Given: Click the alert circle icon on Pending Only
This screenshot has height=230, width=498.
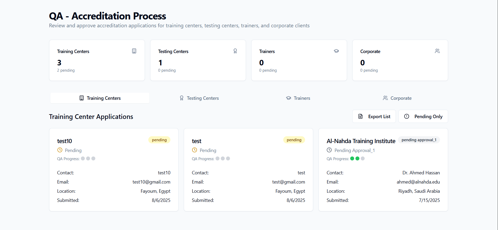Looking at the screenshot, I should 406,116.
